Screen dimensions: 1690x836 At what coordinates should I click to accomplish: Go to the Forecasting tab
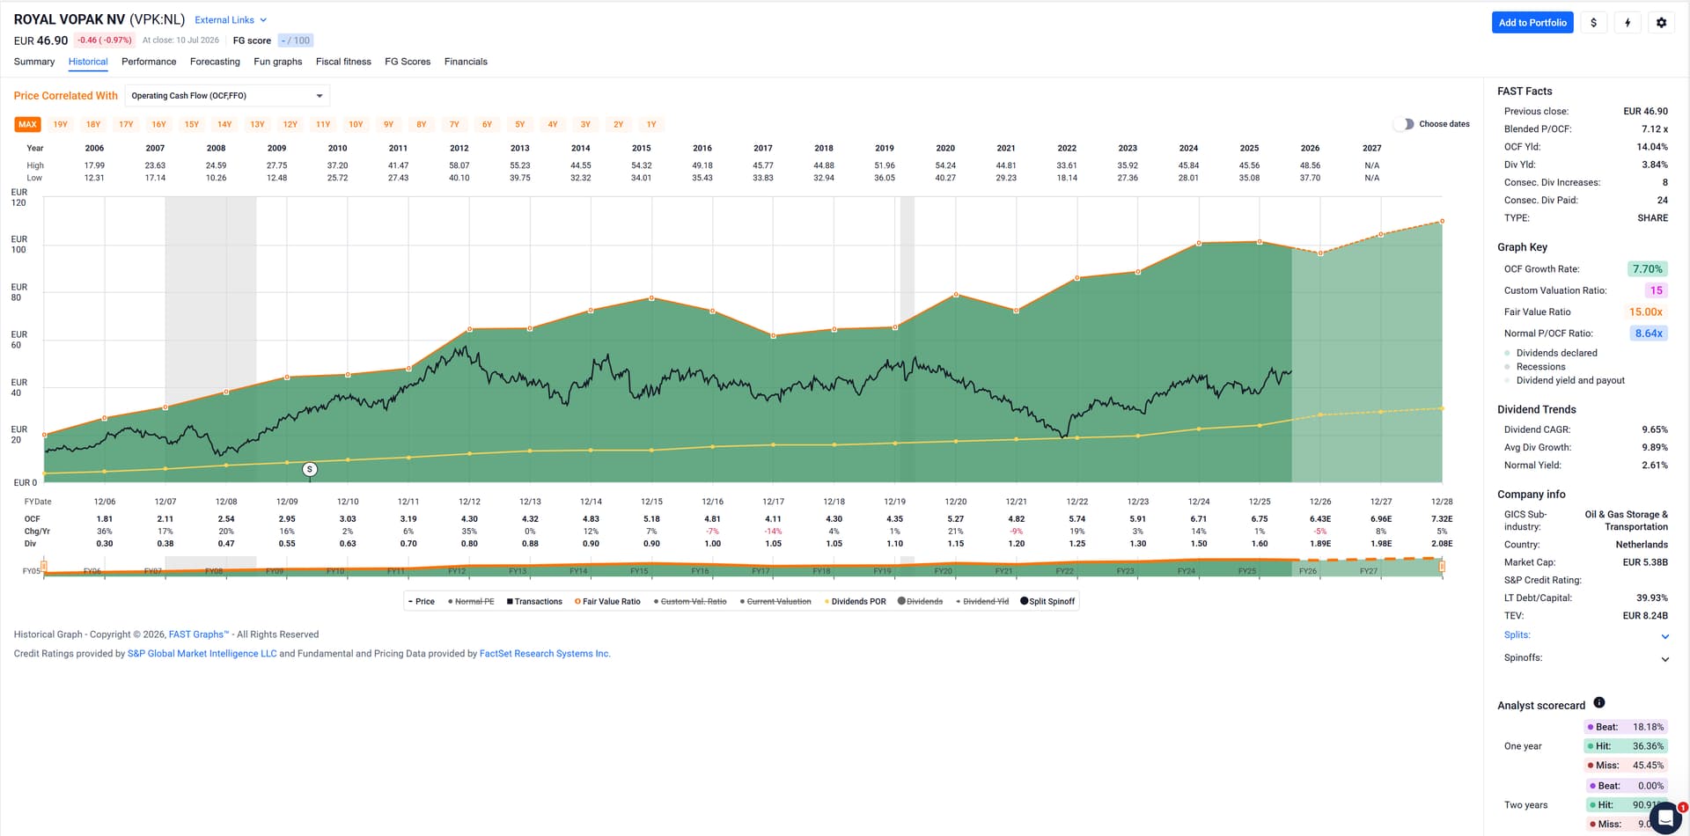point(215,62)
